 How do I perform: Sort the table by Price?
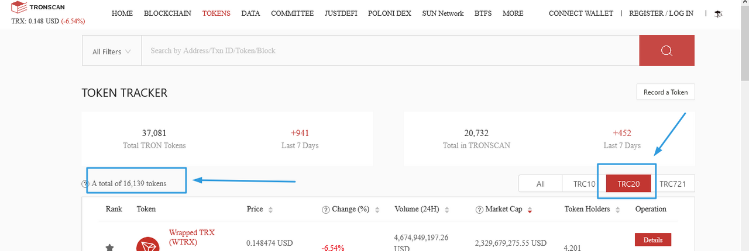270,210
